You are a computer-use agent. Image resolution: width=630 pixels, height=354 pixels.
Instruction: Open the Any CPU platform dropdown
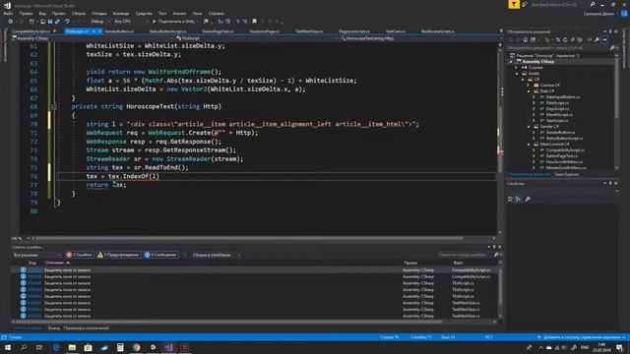131,22
